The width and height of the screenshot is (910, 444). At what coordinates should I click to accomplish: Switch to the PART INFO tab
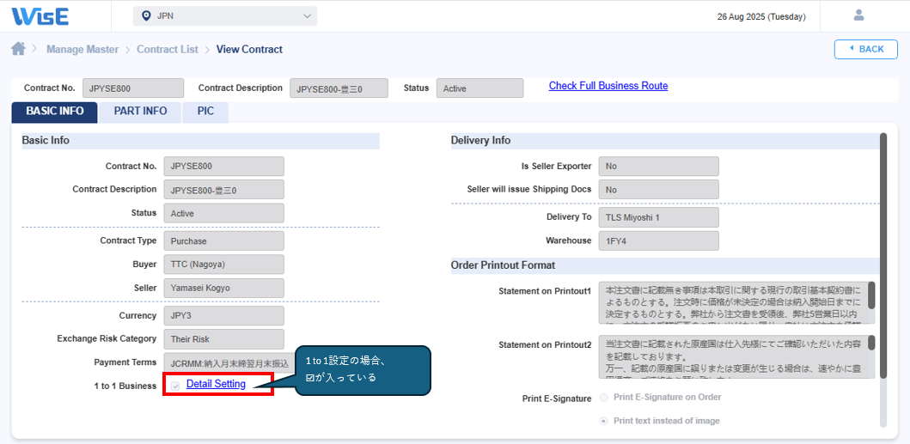pos(140,112)
